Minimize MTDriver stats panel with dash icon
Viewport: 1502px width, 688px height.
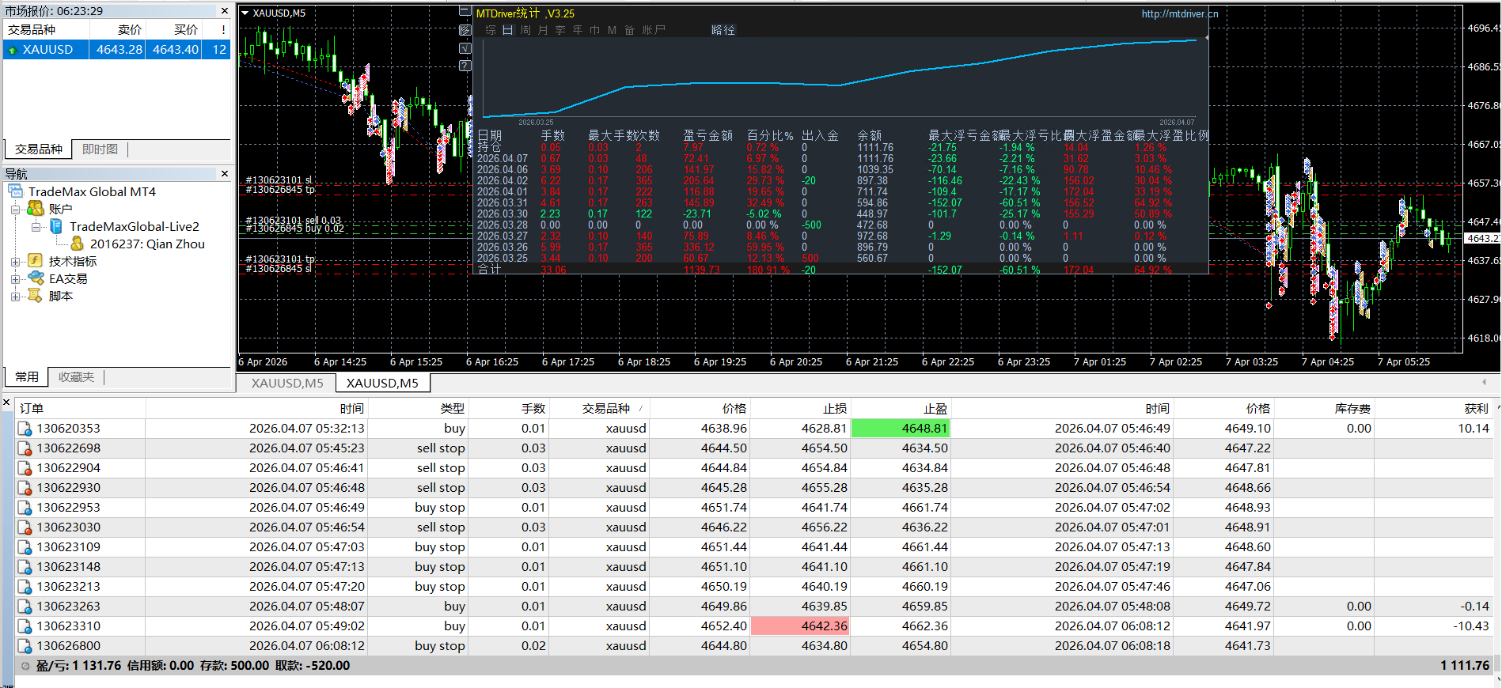click(465, 12)
